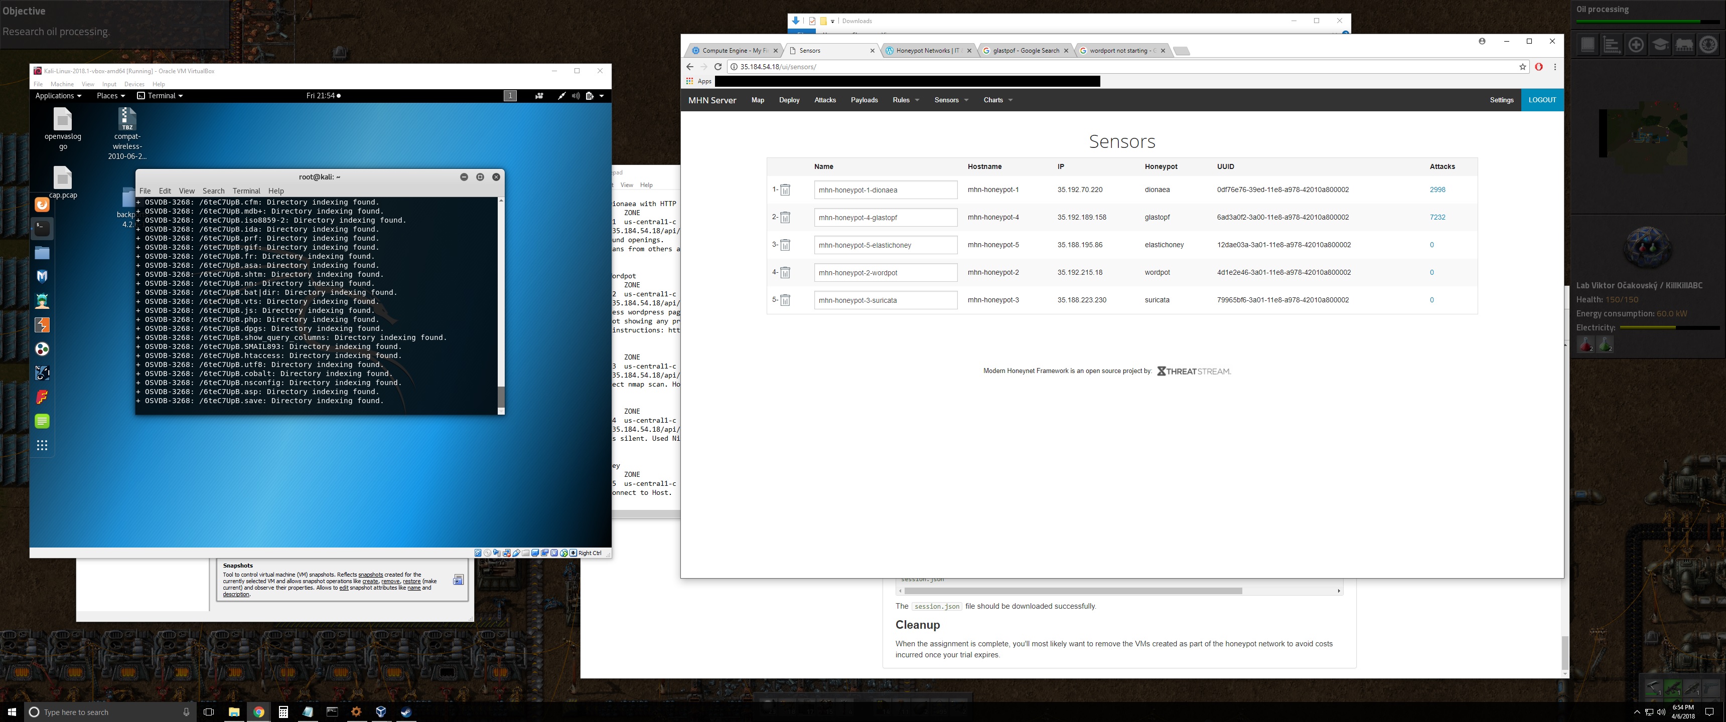Click the Steam icon in Windows taskbar
The height and width of the screenshot is (722, 1726).
coord(406,712)
